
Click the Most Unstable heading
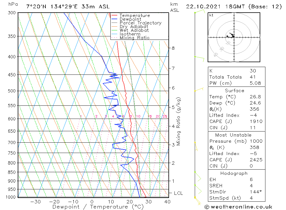[x=233, y=135]
